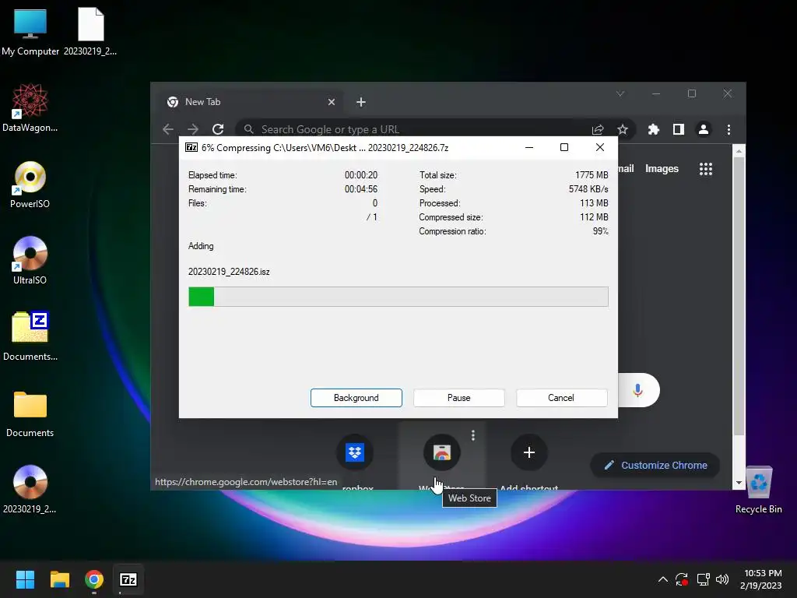Screen dimensions: 797x598
Task: Minimize the 7-Zip compressing dialog
Action: point(529,147)
